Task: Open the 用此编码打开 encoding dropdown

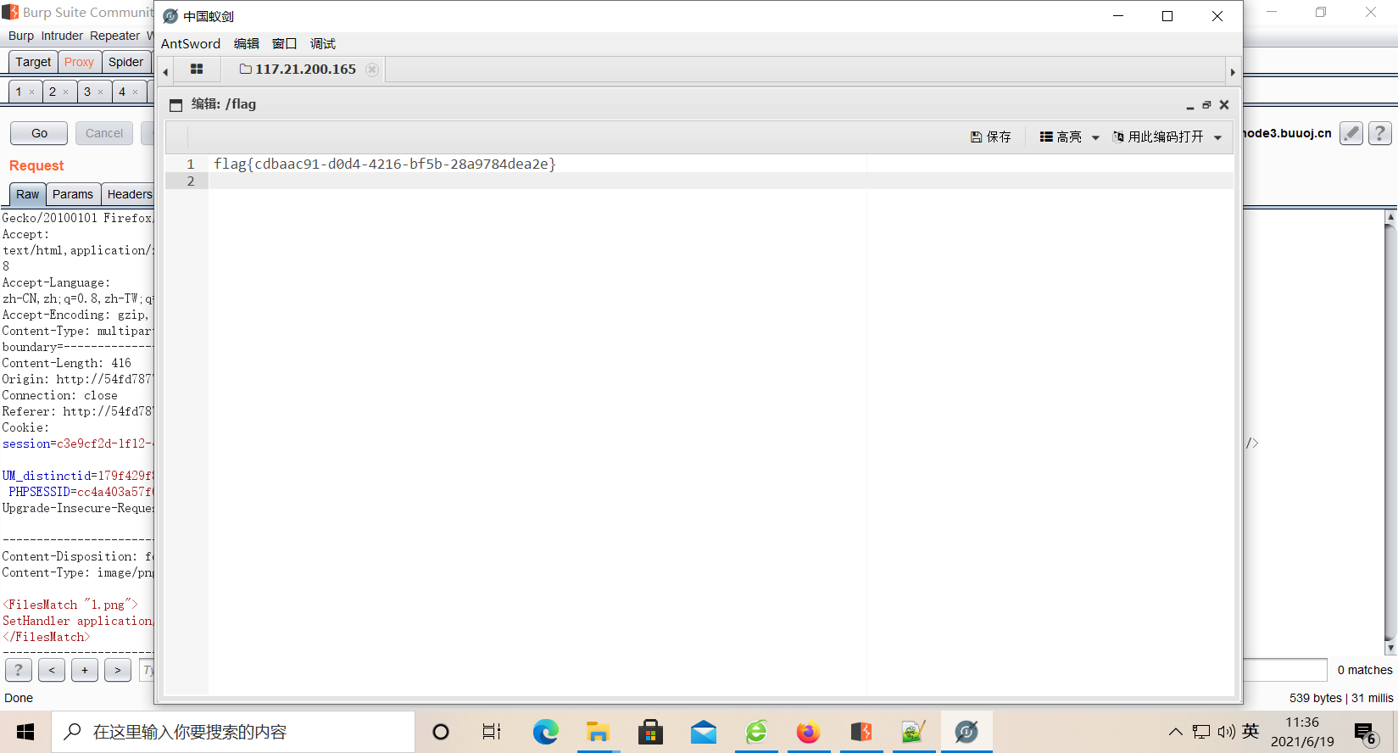Action: click(x=1167, y=137)
